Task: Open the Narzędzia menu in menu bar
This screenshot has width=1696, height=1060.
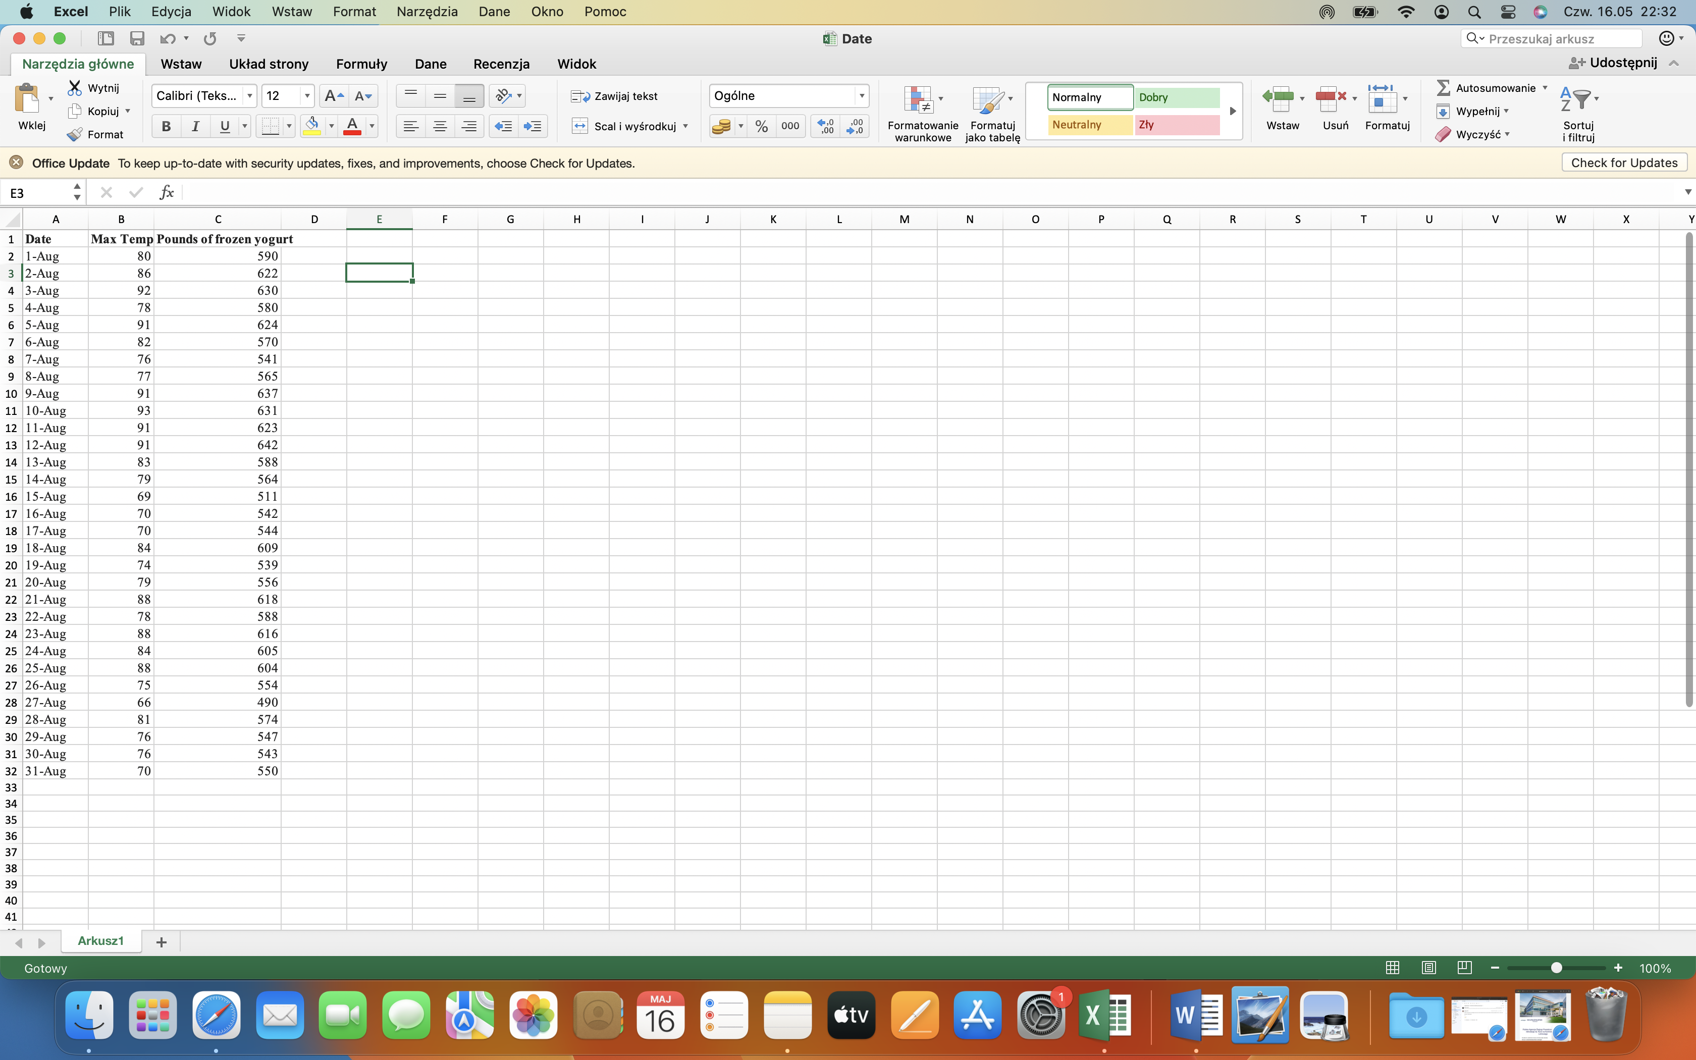Action: pos(427,12)
